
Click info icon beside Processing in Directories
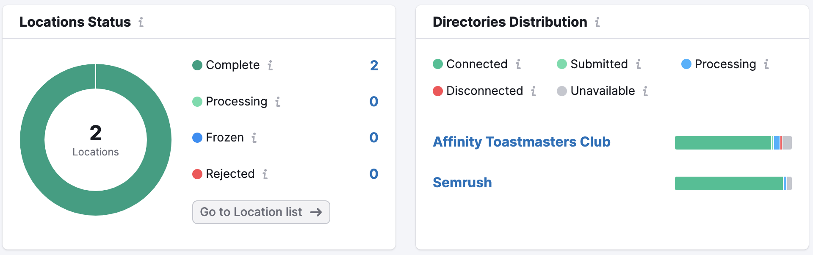(766, 64)
